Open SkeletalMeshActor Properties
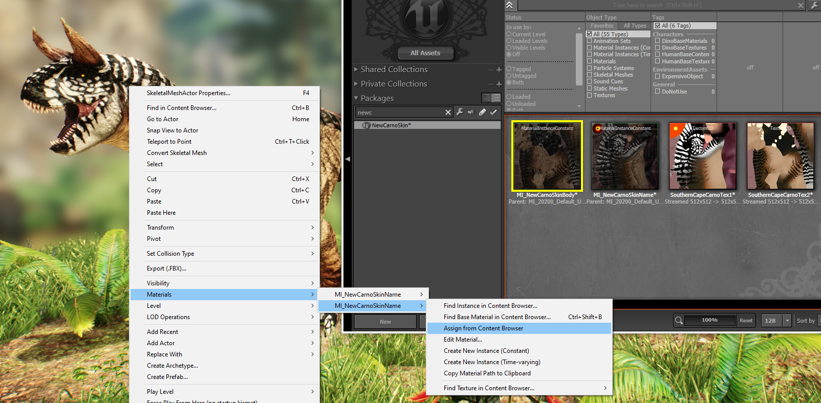Image resolution: width=821 pixels, height=403 pixels. (x=225, y=93)
